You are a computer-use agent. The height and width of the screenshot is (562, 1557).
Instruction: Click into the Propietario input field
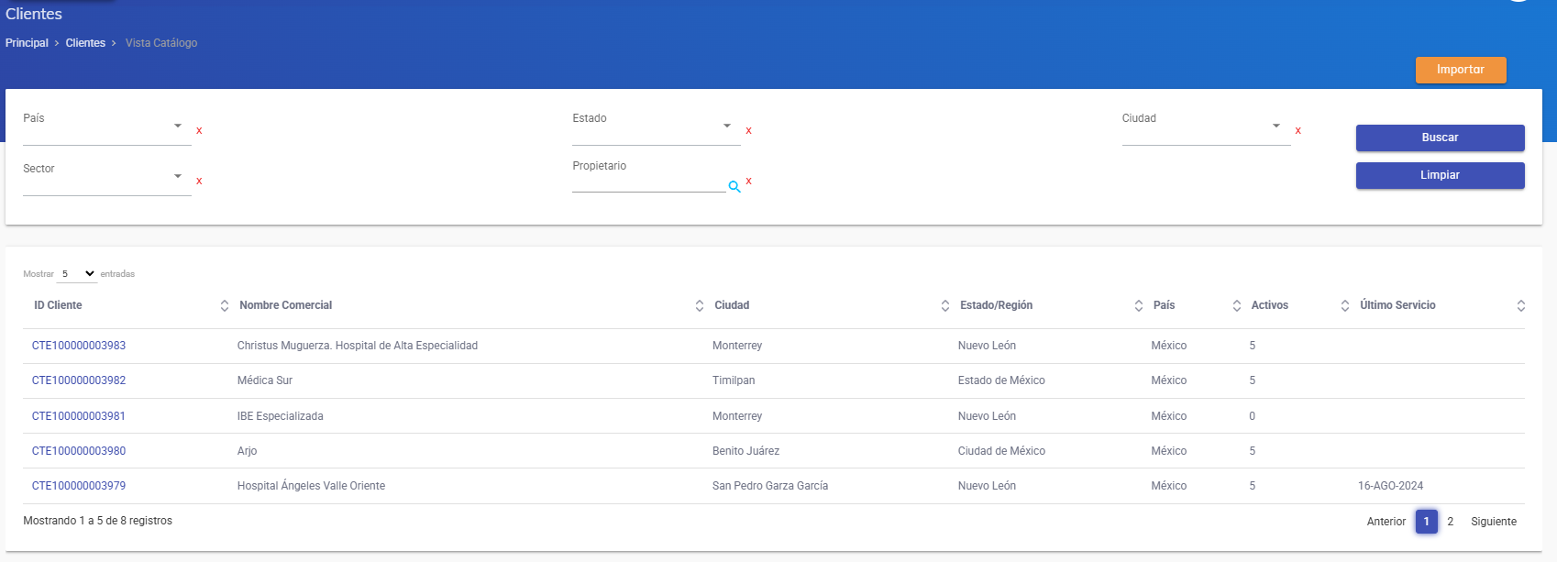[647, 183]
